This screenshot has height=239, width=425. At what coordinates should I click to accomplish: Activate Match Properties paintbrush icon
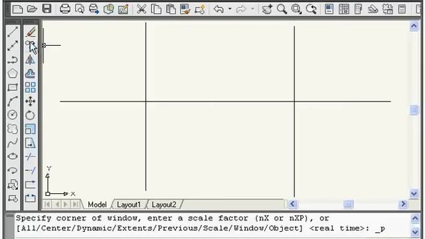tap(185, 9)
